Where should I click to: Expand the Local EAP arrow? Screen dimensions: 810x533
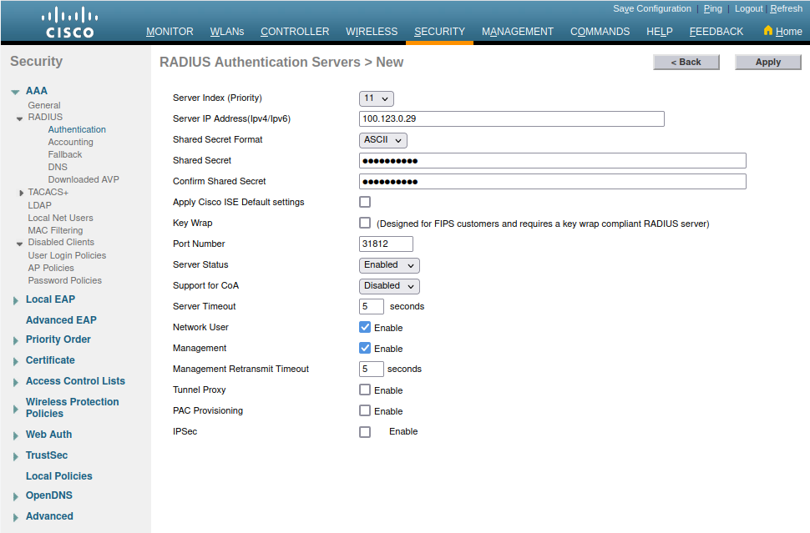16,300
